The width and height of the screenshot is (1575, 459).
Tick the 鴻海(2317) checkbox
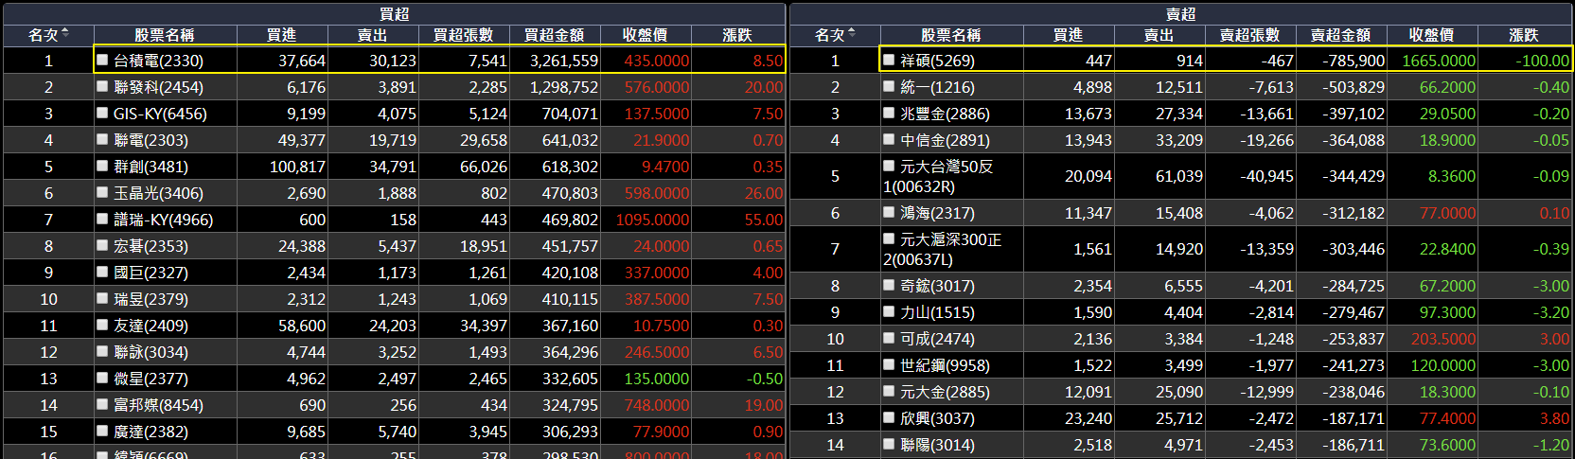889,212
